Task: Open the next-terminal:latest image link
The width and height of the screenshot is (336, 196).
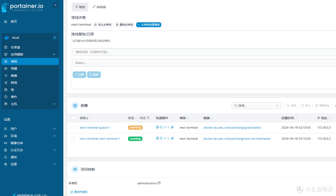Action: point(237,139)
